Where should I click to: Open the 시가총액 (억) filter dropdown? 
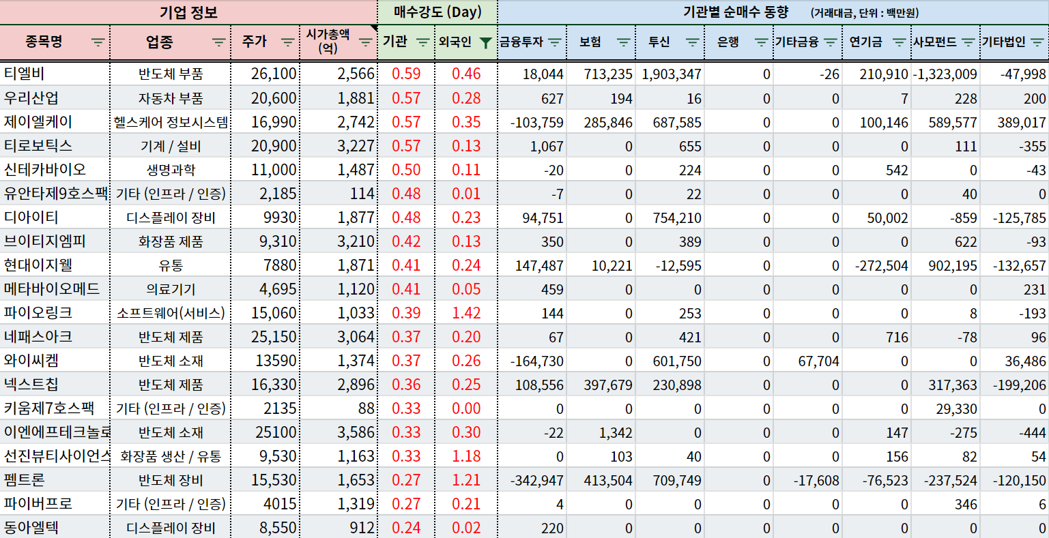(x=365, y=42)
